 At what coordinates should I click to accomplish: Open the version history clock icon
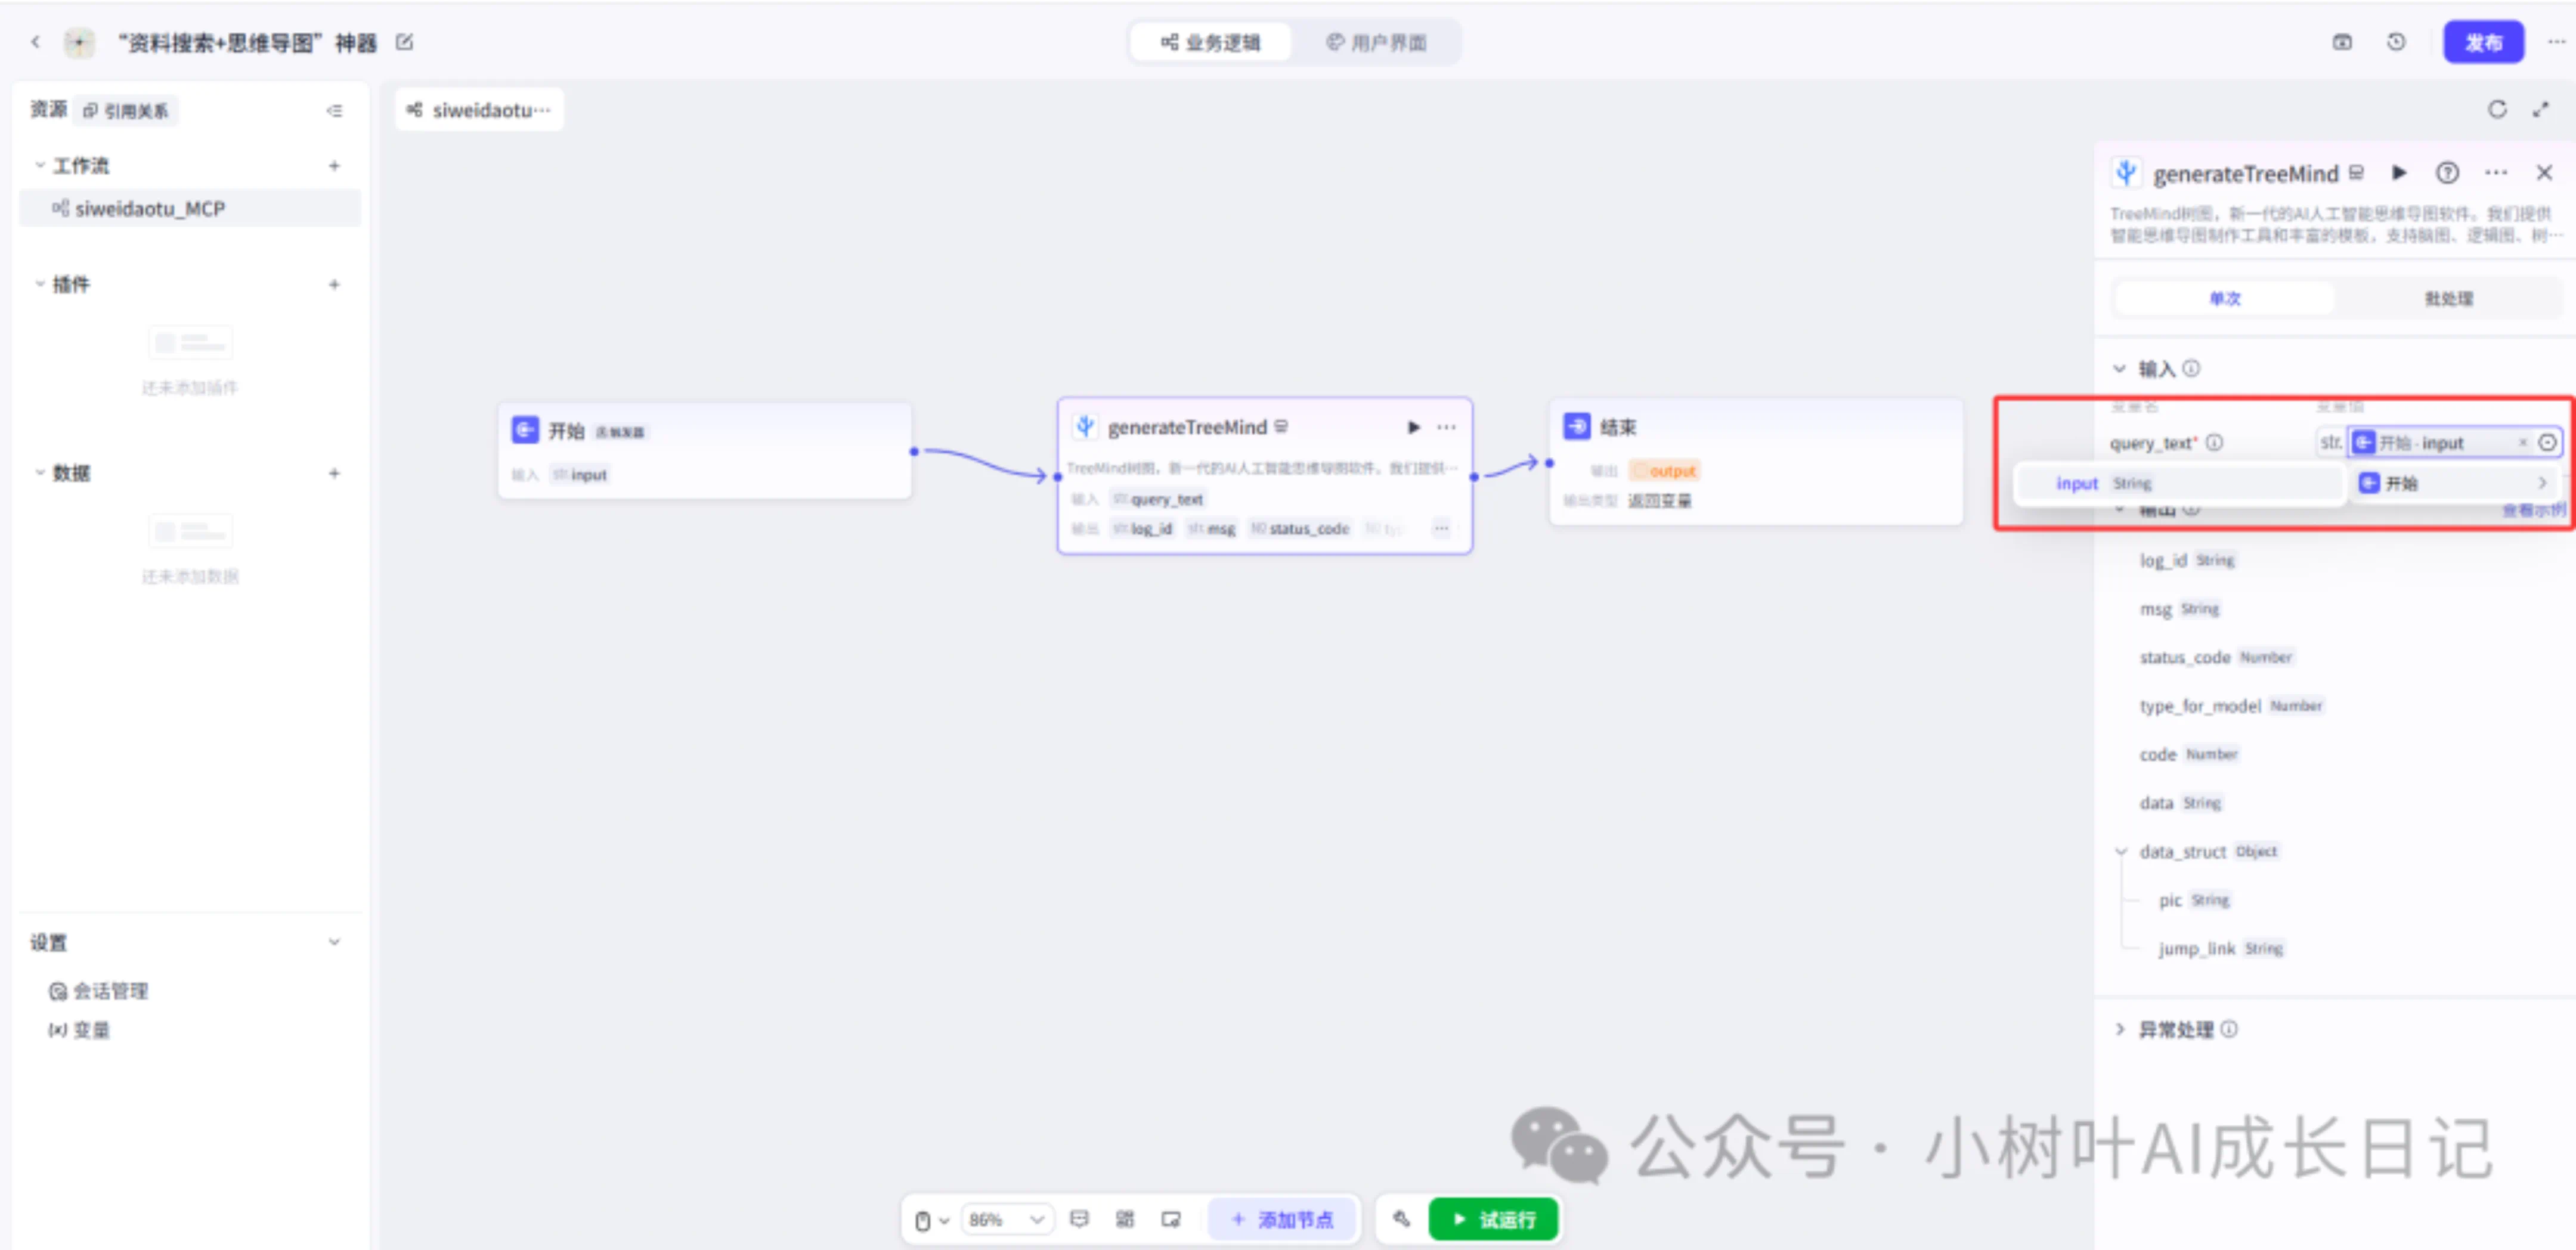pyautogui.click(x=2396, y=42)
